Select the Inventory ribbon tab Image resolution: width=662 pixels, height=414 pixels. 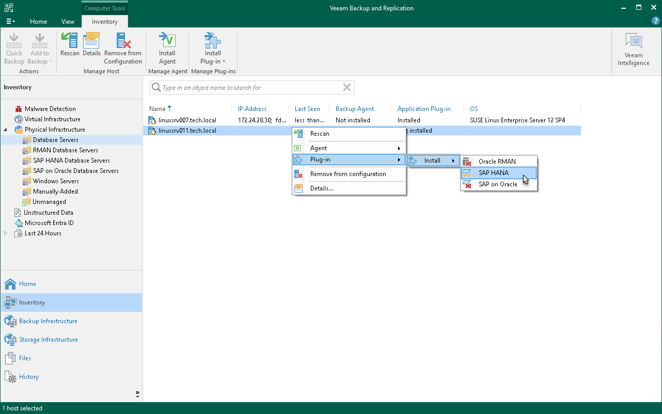pos(105,22)
